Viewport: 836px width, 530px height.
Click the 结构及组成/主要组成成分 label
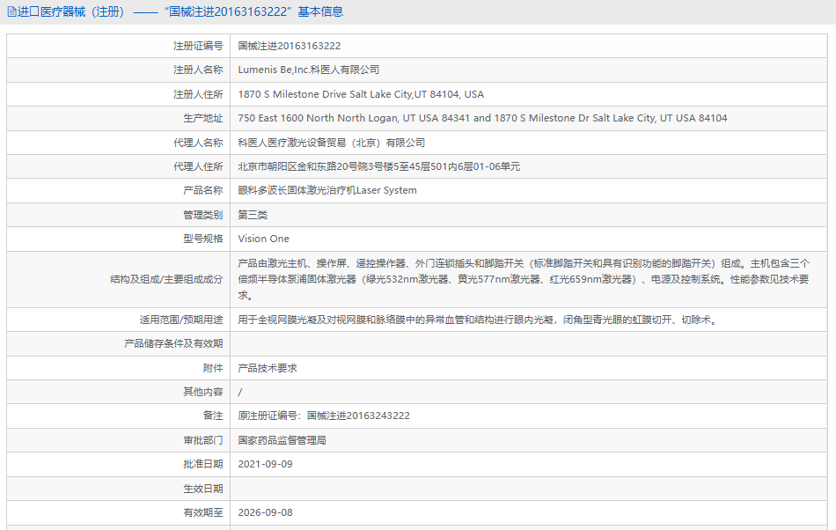[166, 279]
